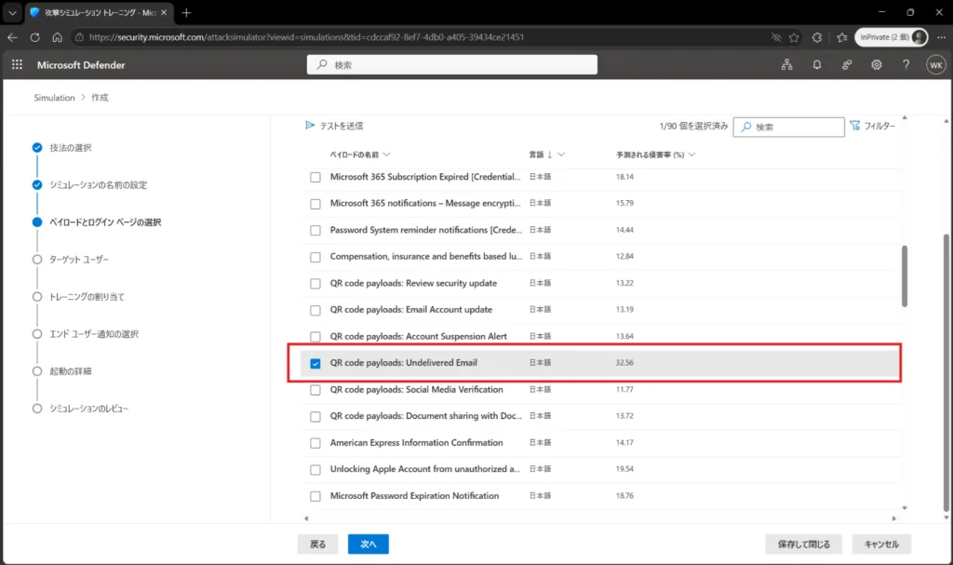Open the organization hierarchy icon in header

(x=787, y=64)
